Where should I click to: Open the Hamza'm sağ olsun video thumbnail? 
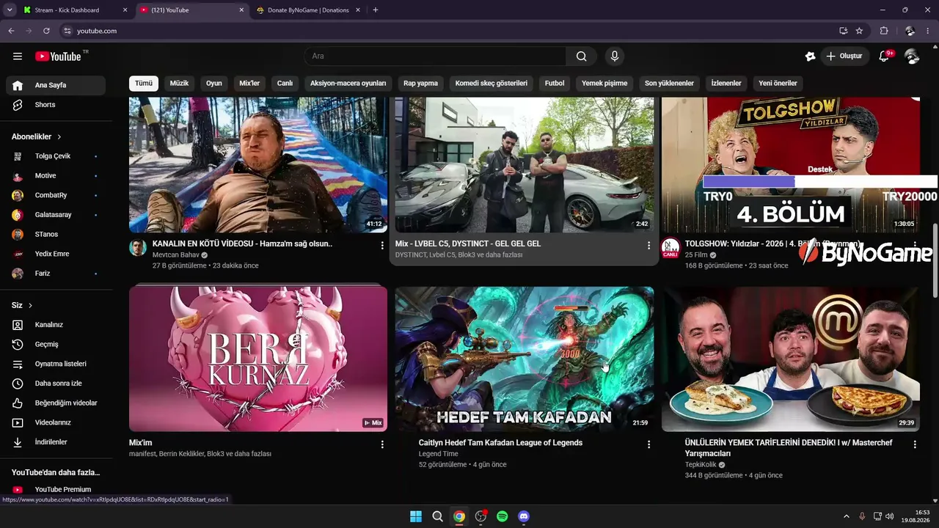[x=258, y=165]
